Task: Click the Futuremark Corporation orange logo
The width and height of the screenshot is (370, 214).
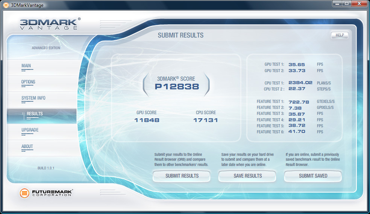Action: click(24, 193)
